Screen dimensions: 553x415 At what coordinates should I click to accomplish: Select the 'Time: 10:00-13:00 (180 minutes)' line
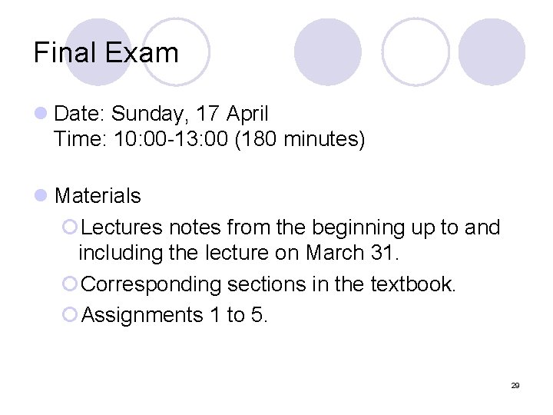[210, 139]
